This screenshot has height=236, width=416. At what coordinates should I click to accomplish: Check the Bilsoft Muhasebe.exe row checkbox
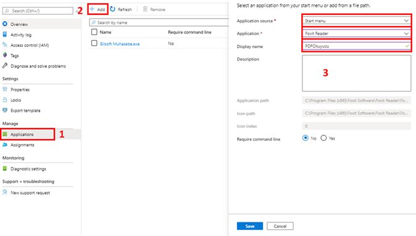click(x=94, y=43)
